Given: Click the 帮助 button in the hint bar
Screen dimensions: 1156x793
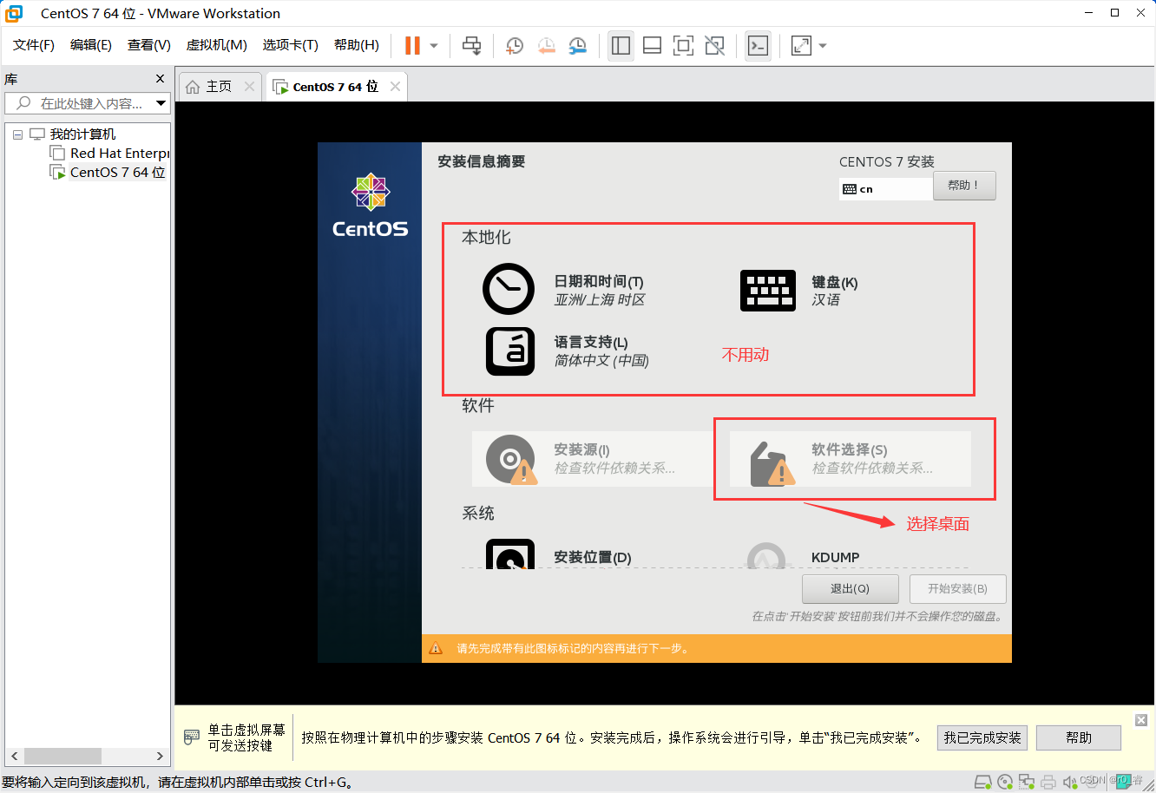Looking at the screenshot, I should [1079, 737].
